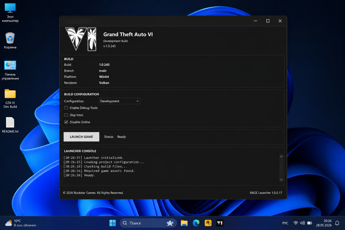
Task: Click the search highlights star icon
Action: click(170, 223)
